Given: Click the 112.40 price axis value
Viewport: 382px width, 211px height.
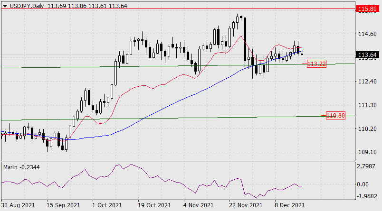Looking at the screenshot, I should [x=367, y=81].
